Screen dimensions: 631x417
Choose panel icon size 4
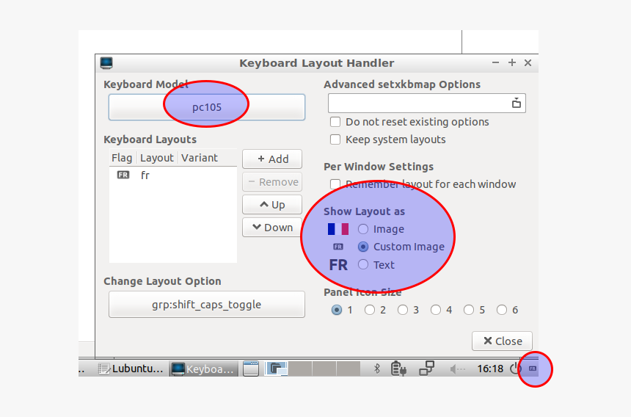[435, 310]
